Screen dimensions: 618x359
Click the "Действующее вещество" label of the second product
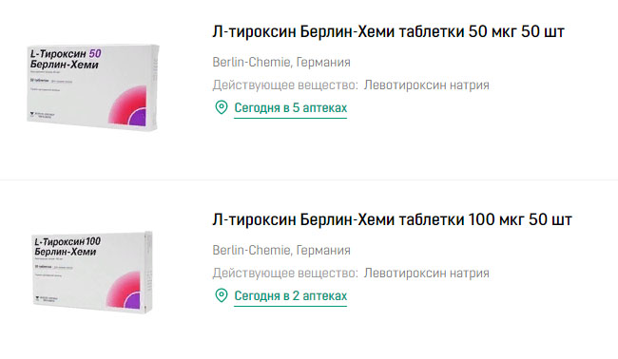[285, 274]
